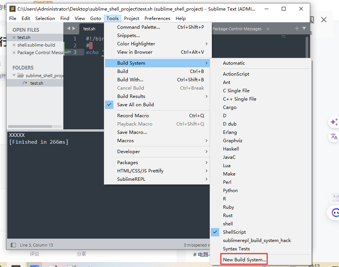Click the editor vertical scrollbar
This screenshot has width=339, height=267.
(307, 47)
